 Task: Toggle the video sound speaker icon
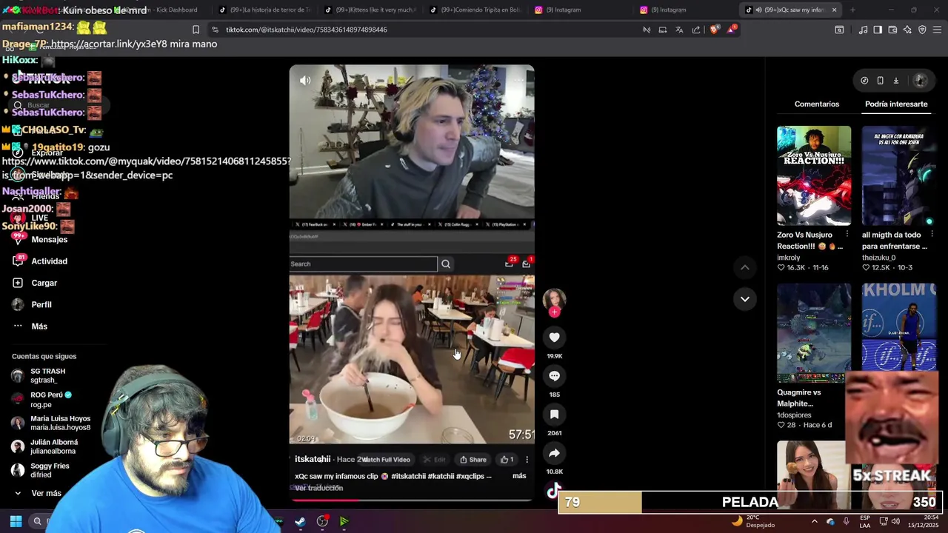(x=305, y=81)
